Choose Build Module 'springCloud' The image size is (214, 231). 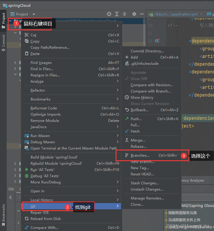pyautogui.click(x=54, y=157)
